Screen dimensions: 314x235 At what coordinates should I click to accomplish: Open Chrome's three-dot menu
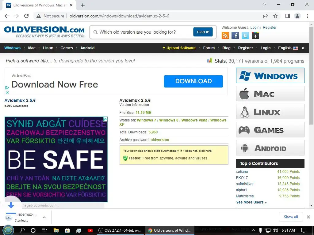pyautogui.click(x=307, y=16)
